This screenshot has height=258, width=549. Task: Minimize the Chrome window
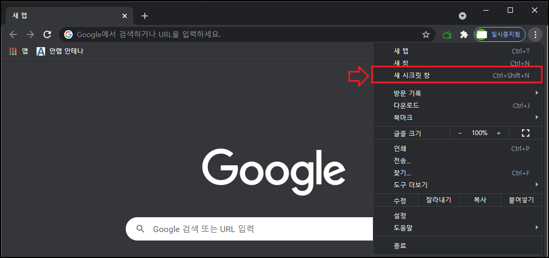coord(486,11)
